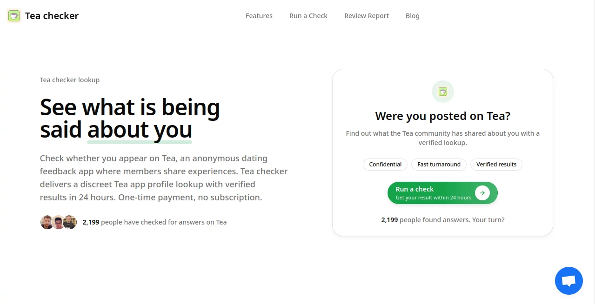Open Run a Check from the navigation
The height and width of the screenshot is (304, 595).
308,15
